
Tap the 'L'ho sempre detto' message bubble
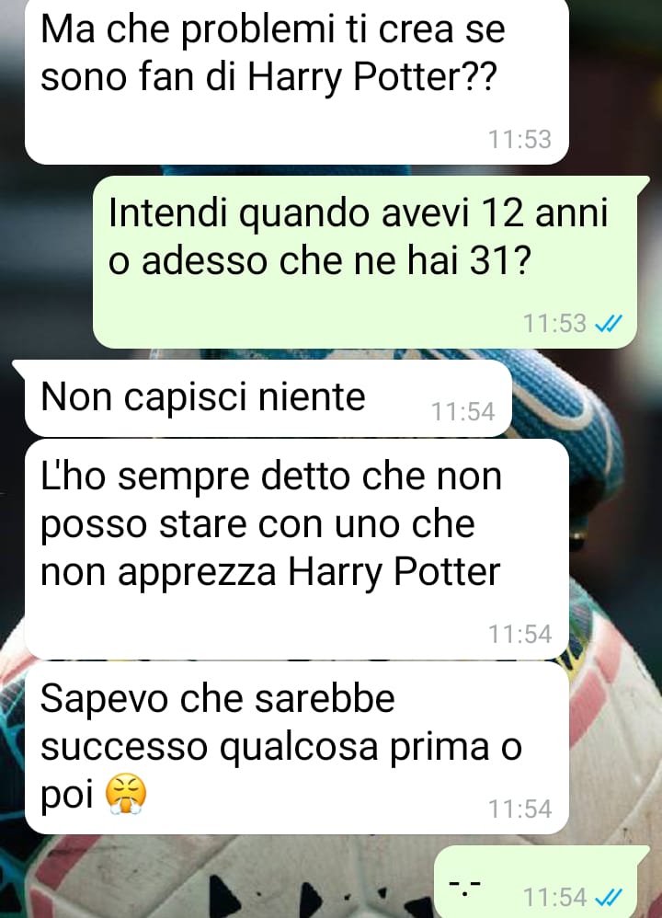(x=297, y=549)
